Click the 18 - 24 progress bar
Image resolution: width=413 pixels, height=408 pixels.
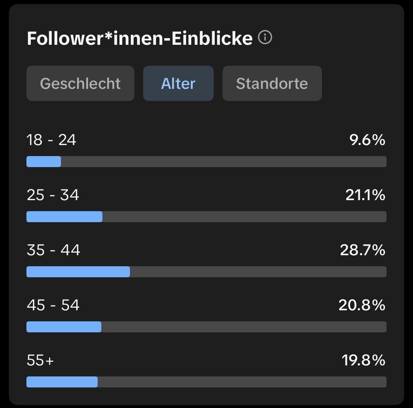[x=206, y=162]
